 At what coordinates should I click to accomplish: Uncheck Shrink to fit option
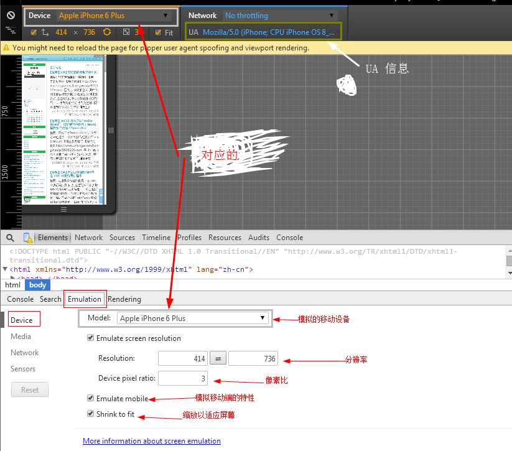click(x=90, y=414)
